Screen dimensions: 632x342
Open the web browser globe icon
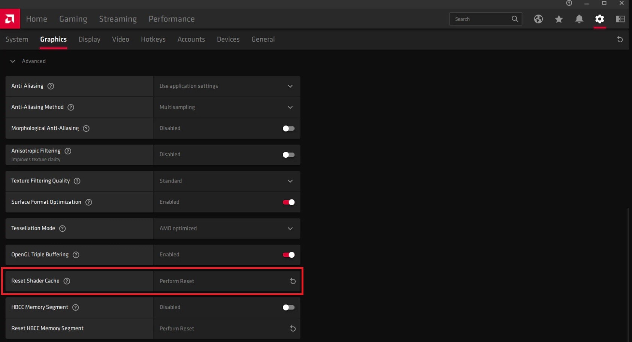(x=538, y=19)
